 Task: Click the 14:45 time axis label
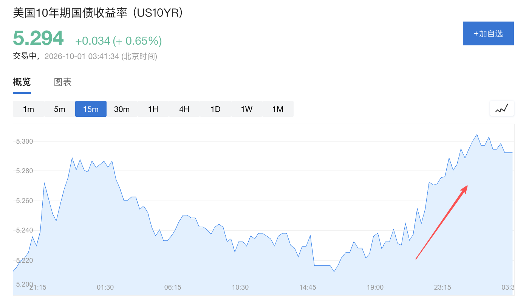[308, 287]
